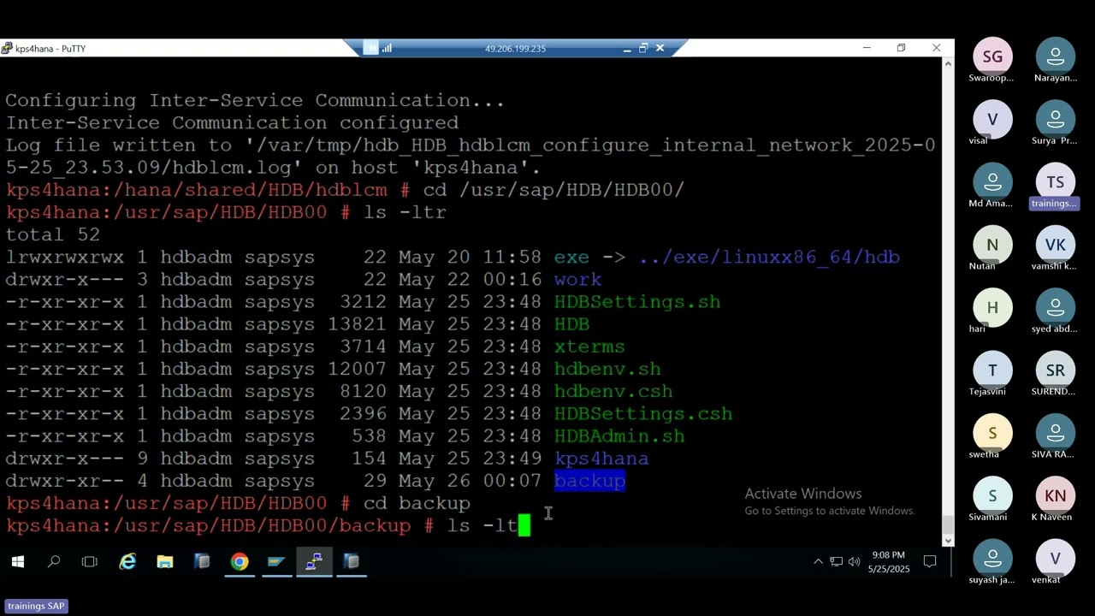Screen dimensions: 1095x616
Task: Select participant swetha avatar
Action: [x=992, y=433]
